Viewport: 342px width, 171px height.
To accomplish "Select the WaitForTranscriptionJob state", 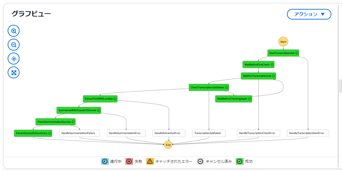I will click(258, 76).
